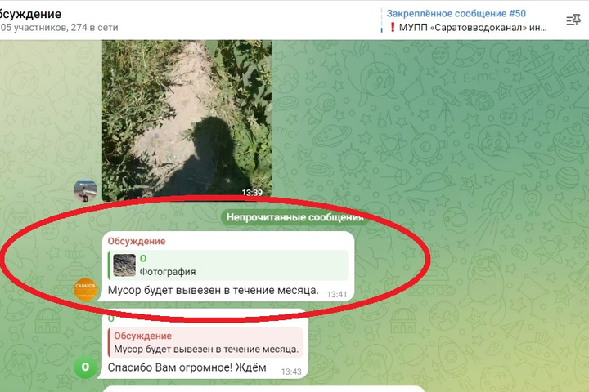
Task: Open the beach photo user avatar
Action: click(85, 190)
